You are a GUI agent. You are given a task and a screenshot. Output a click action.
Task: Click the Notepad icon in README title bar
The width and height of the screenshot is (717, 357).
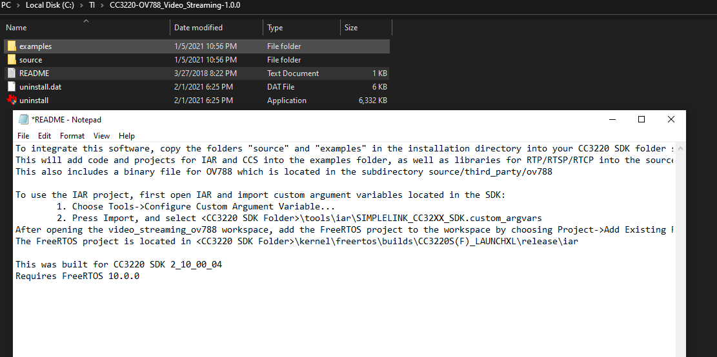tap(23, 120)
